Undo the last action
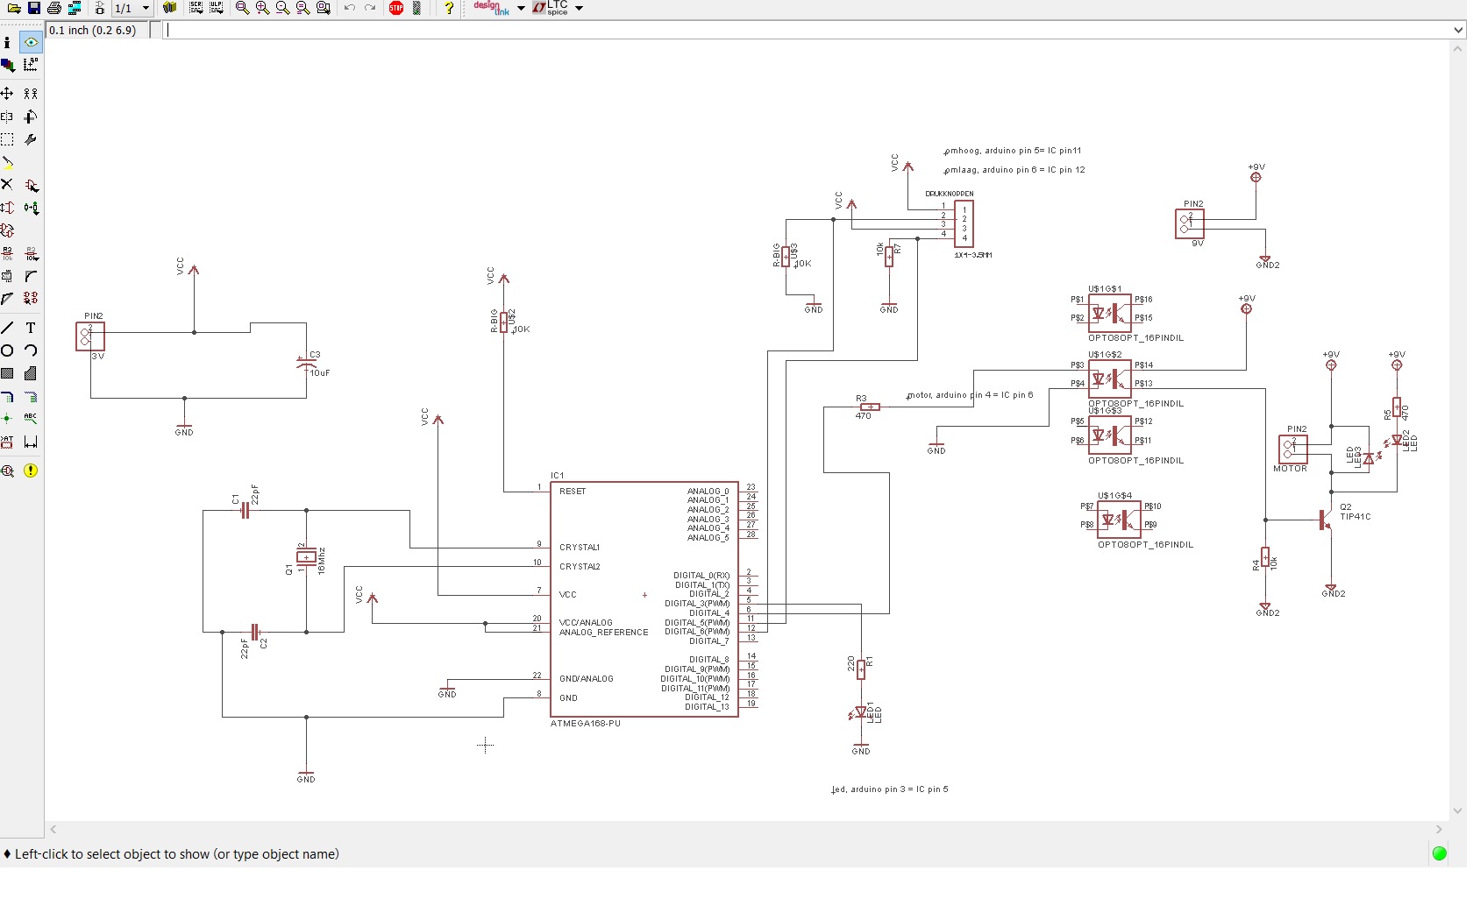Viewport: 1473px width, 920px height. 349,8
